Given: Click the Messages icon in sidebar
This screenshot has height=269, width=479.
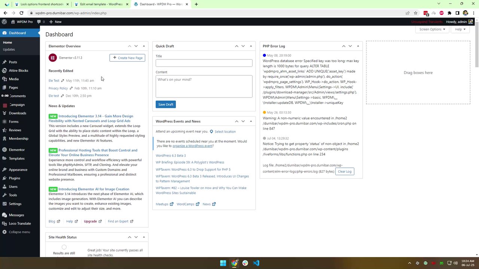Looking at the screenshot, I should (4, 215).
